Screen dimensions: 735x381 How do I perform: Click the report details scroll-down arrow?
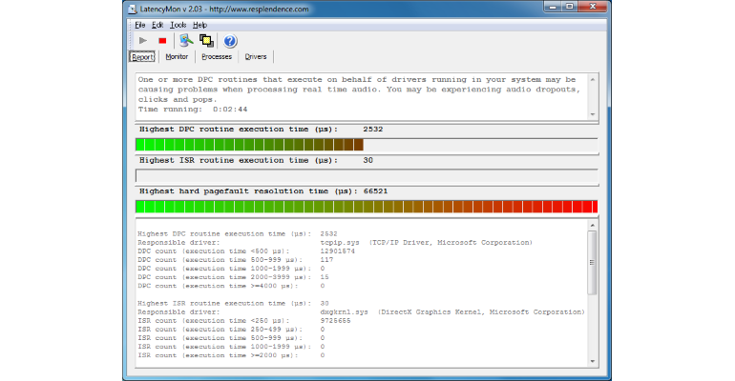pyautogui.click(x=593, y=361)
